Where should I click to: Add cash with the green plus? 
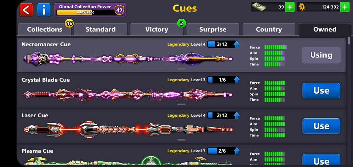290,7
